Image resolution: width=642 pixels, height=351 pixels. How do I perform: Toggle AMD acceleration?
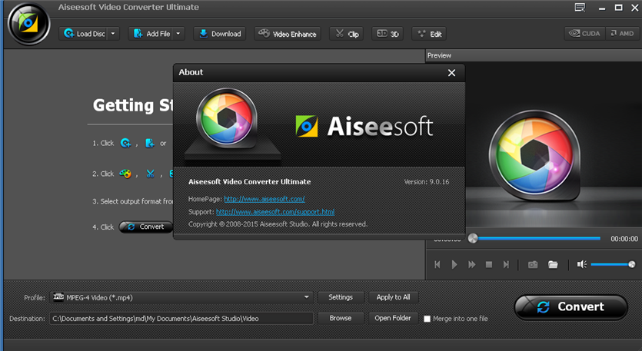click(x=622, y=33)
